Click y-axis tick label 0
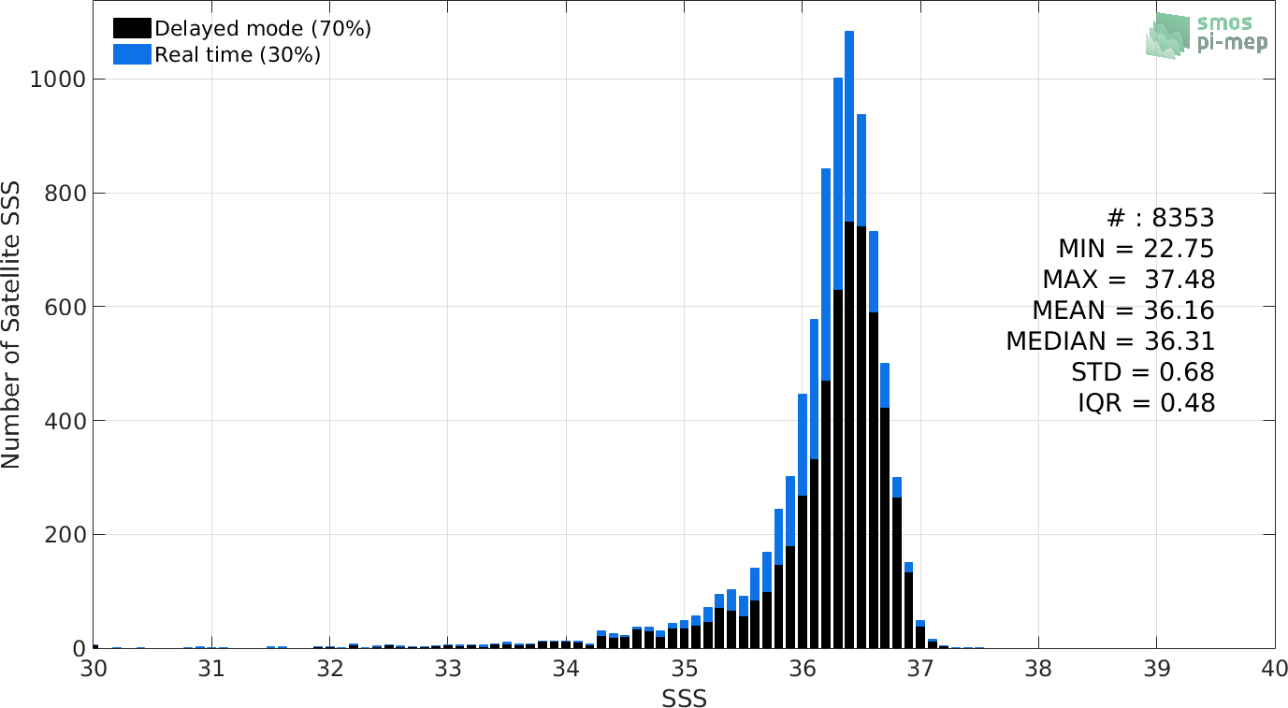1288x708 pixels. pos(80,648)
